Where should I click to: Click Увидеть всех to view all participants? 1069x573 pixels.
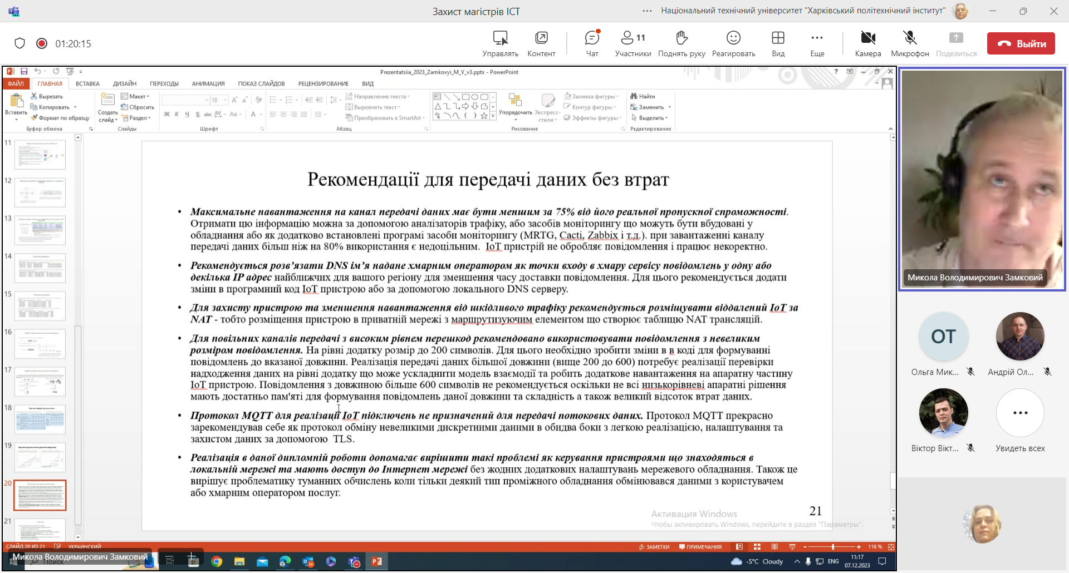tap(1020, 420)
